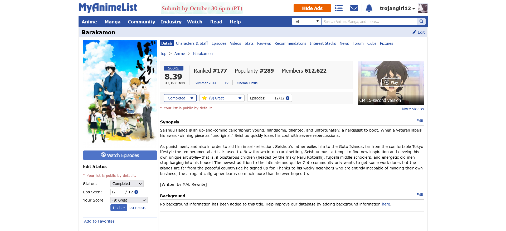The width and height of the screenshot is (506, 231).
Task: Click the user avatar thumbnail in header
Action: coord(422,8)
